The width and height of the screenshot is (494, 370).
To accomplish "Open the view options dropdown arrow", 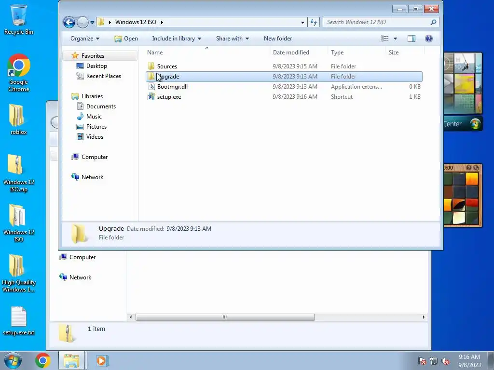I will point(395,39).
